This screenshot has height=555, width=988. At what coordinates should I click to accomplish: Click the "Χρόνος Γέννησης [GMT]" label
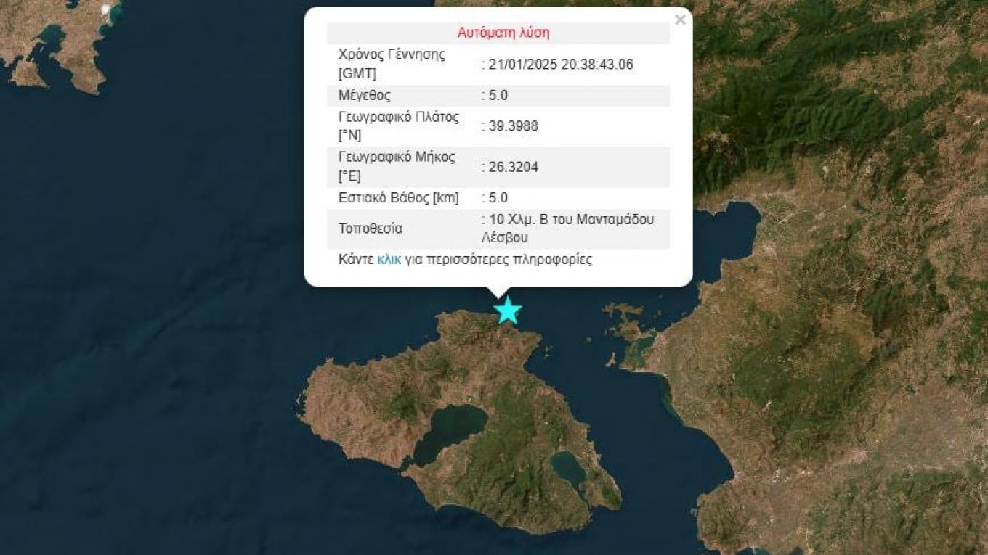[x=392, y=64]
